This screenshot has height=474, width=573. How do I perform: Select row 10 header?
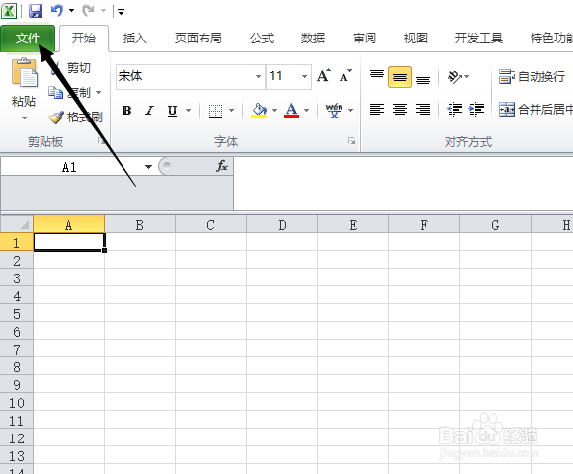tap(17, 403)
